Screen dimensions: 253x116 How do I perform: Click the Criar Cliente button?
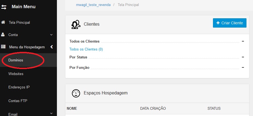230,23
